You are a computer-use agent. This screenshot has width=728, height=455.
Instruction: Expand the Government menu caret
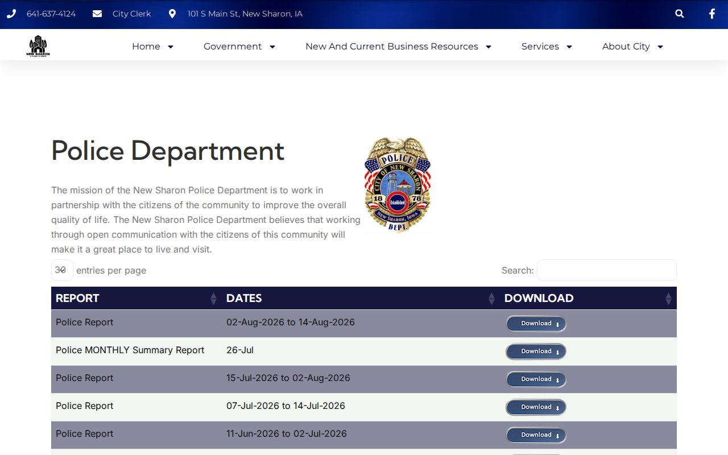point(272,47)
